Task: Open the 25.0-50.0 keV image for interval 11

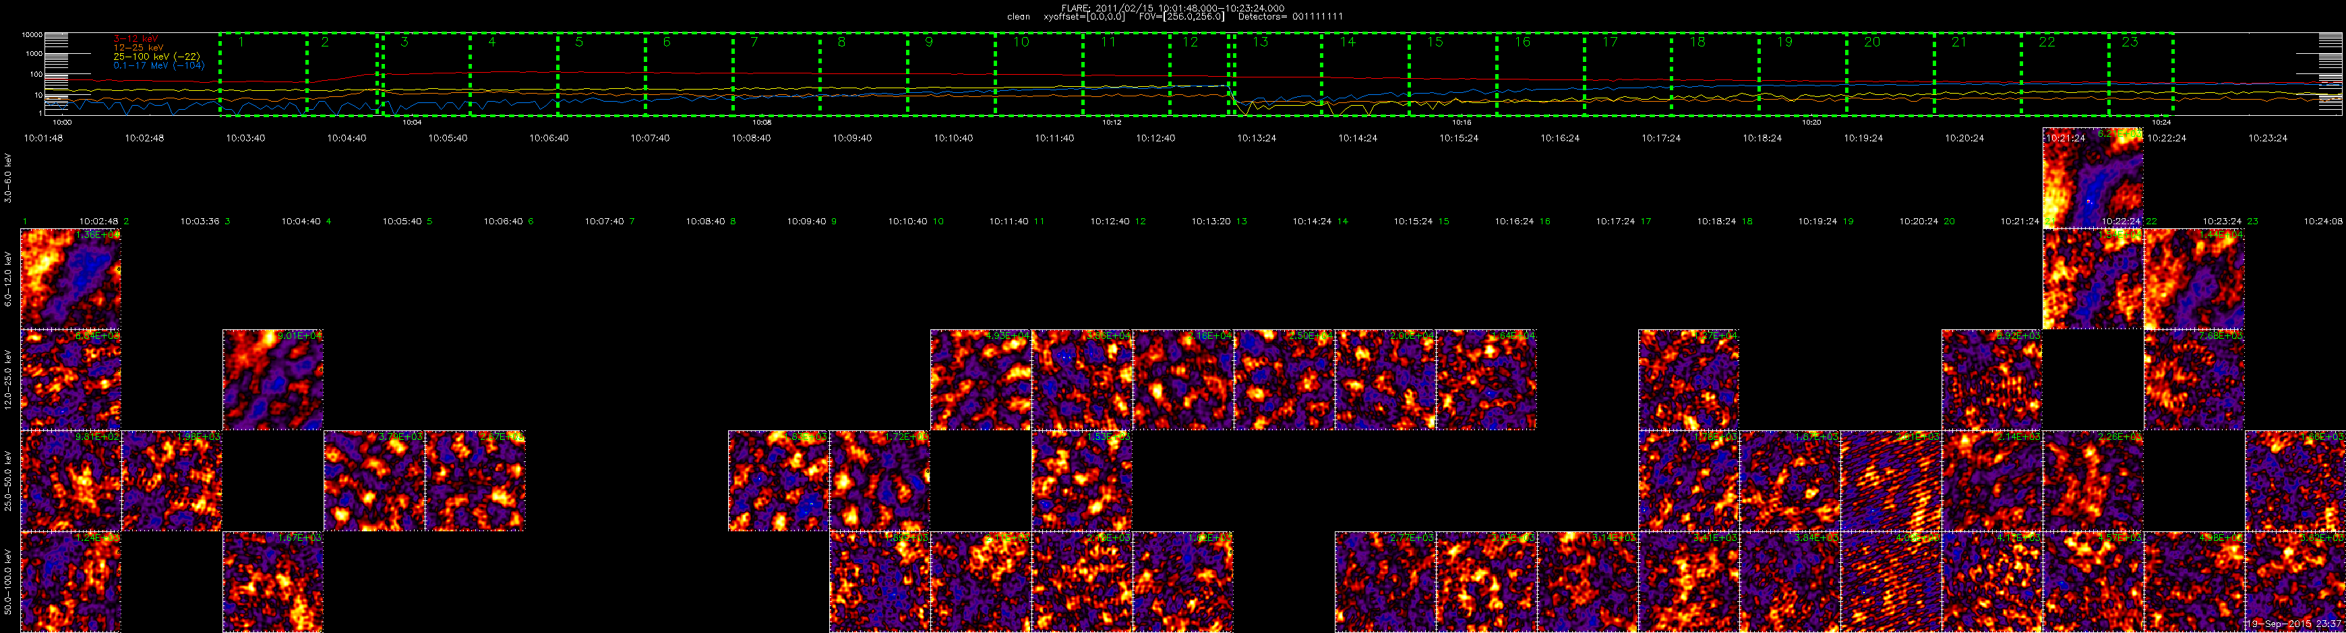Action: pos(1081,481)
